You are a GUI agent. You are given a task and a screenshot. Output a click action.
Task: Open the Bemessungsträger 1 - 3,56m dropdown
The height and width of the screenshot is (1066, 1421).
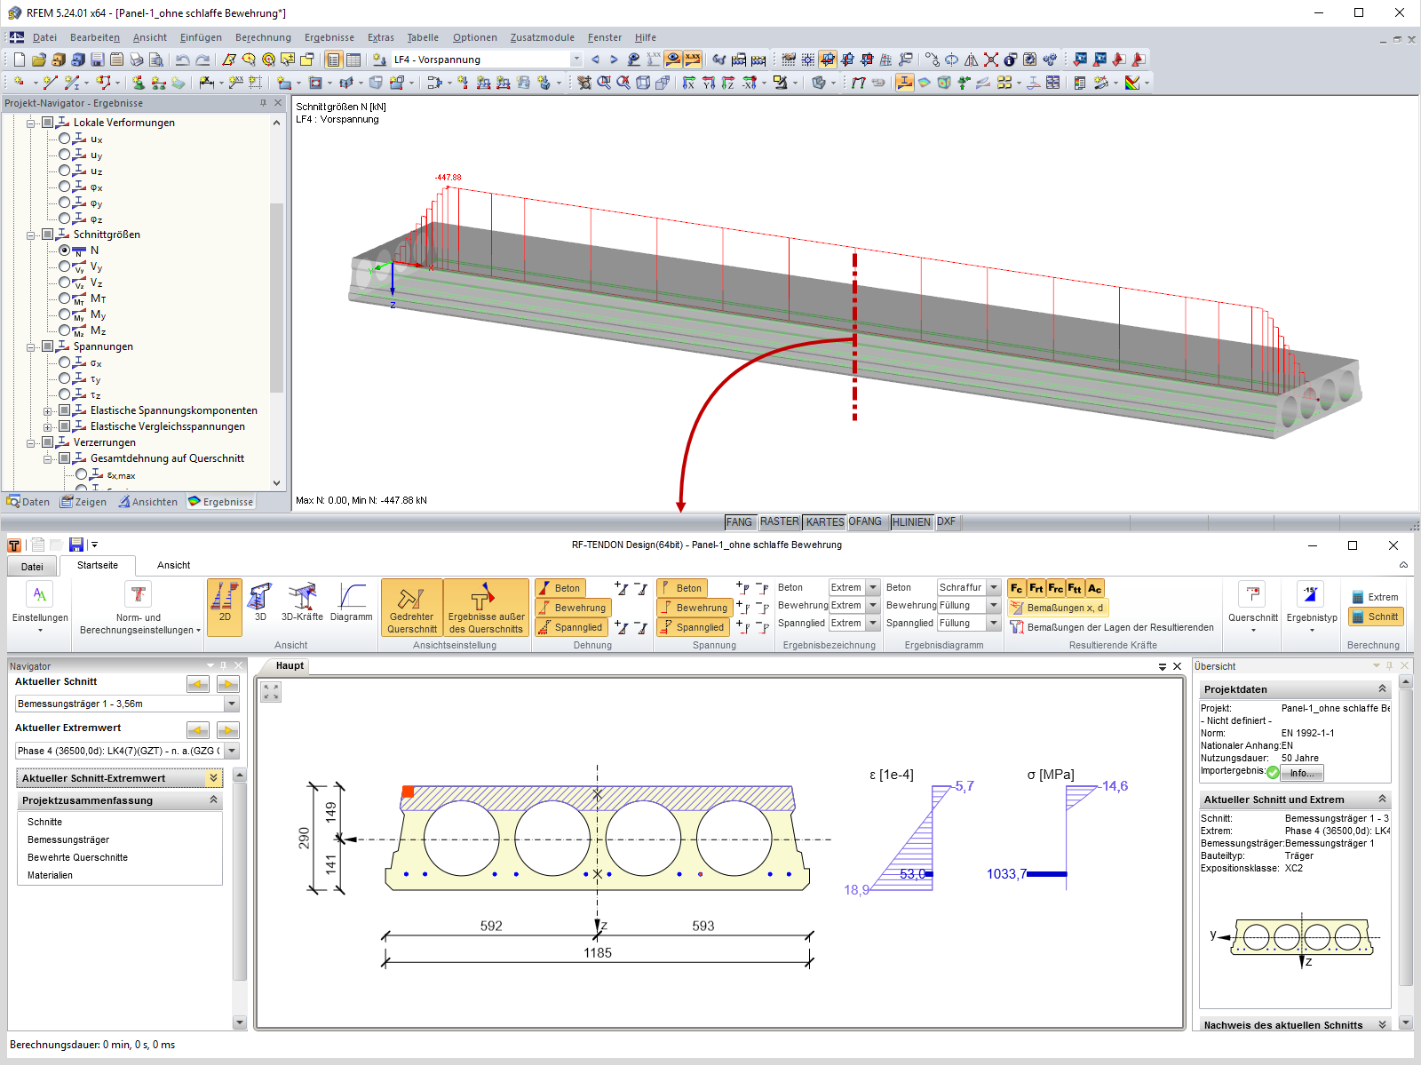(x=232, y=704)
